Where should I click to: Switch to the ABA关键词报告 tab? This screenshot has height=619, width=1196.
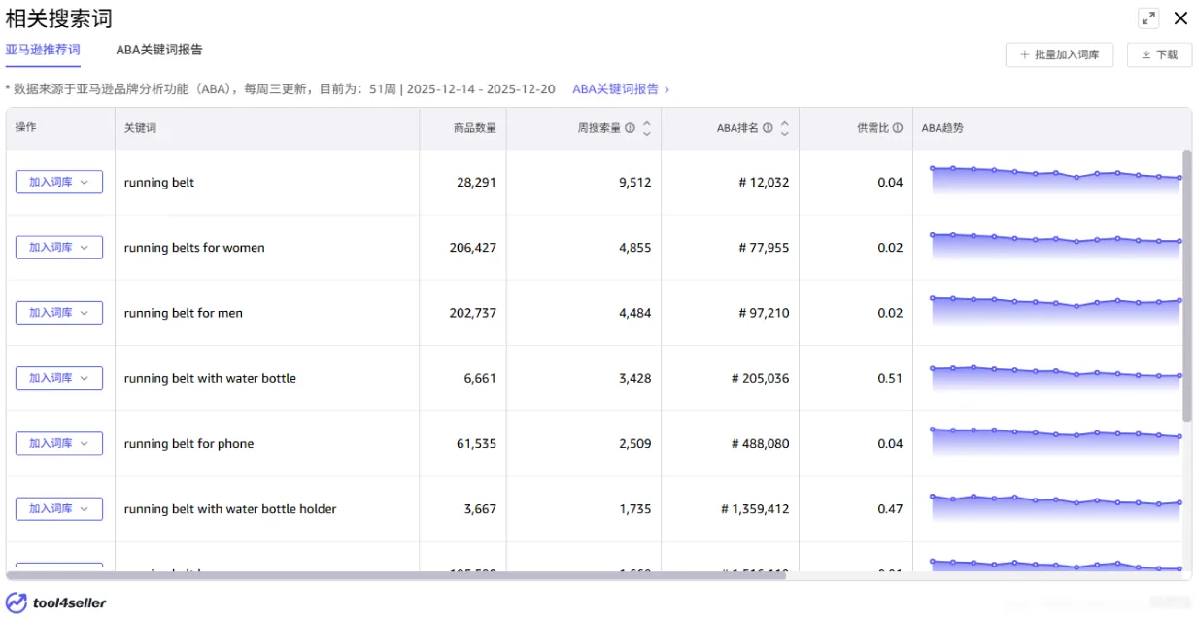159,50
